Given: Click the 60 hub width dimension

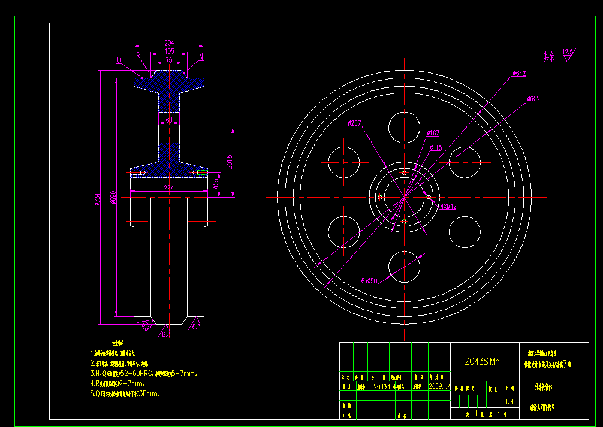Looking at the screenshot, I should [169, 120].
